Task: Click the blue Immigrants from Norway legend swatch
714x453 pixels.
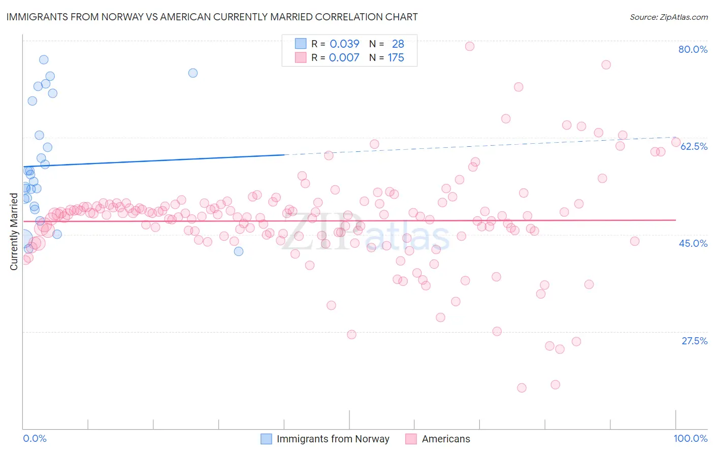Action: 266,439
